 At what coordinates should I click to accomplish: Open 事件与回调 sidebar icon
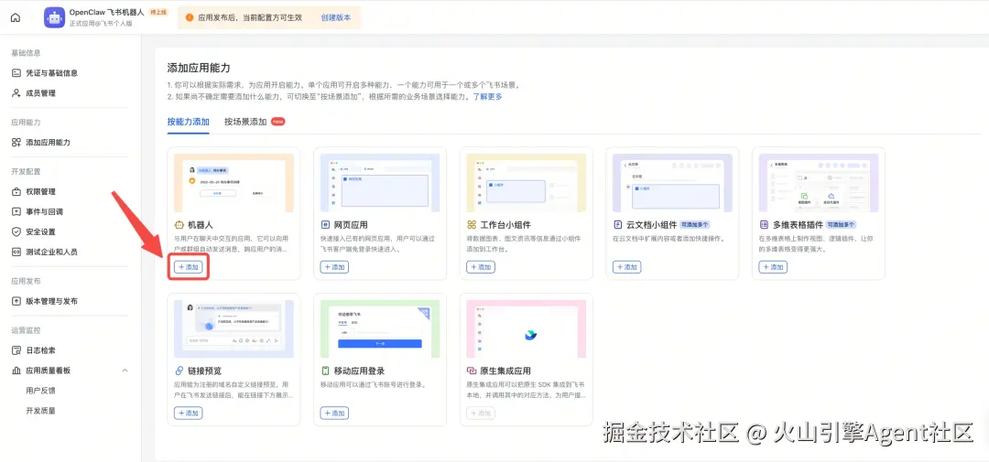(16, 211)
